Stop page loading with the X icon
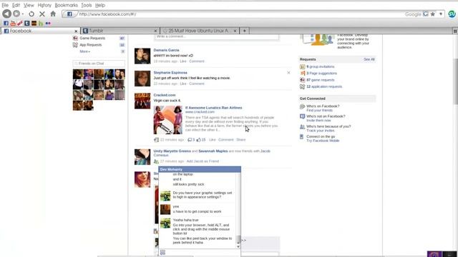Viewport: 458px width, 257px height. click(42, 14)
